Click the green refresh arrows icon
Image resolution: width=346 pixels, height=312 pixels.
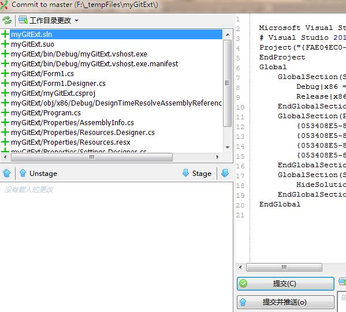click(x=7, y=20)
